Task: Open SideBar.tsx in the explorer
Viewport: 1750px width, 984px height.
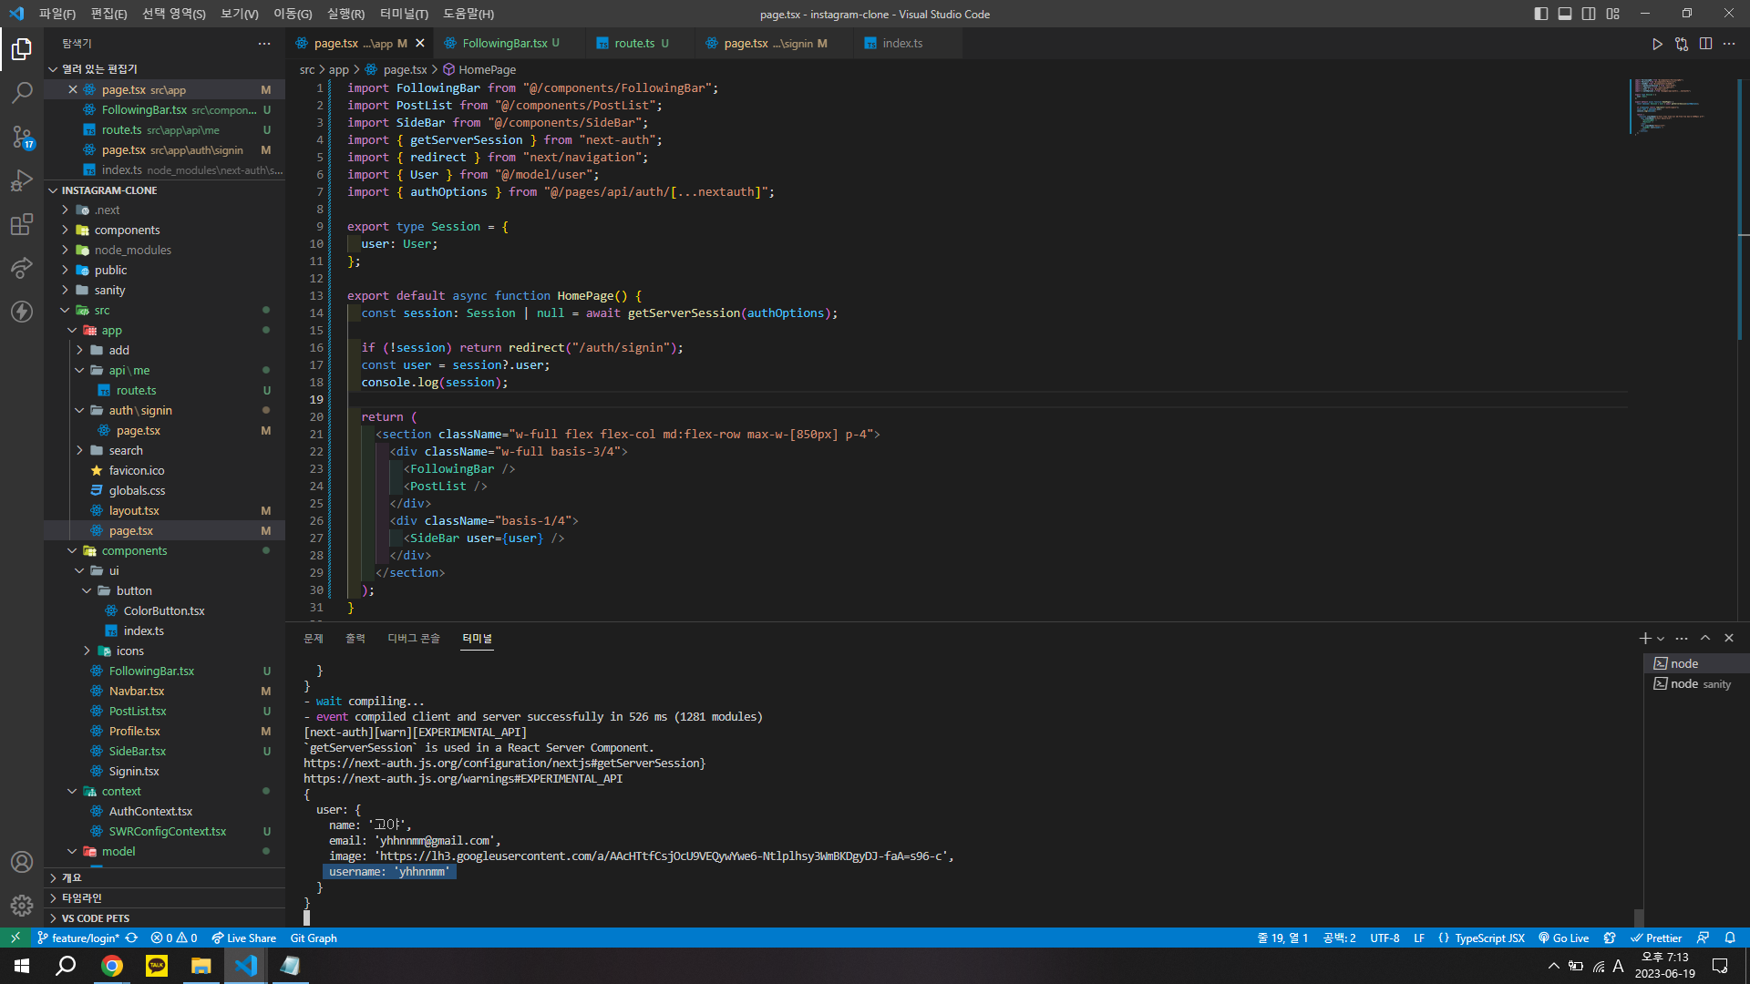Action: 137,752
